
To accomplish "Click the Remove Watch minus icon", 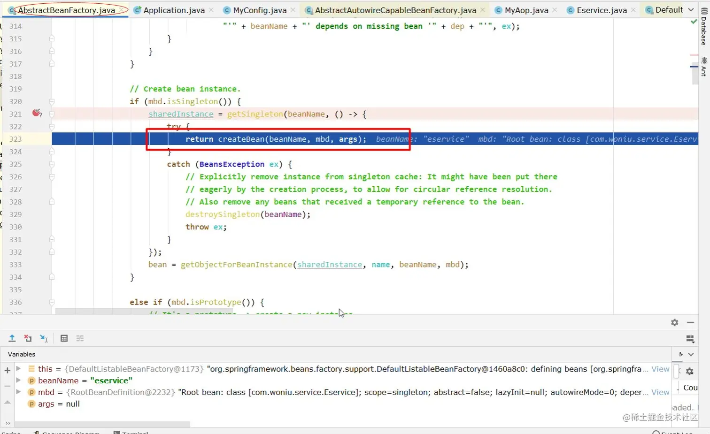I will 8,386.
